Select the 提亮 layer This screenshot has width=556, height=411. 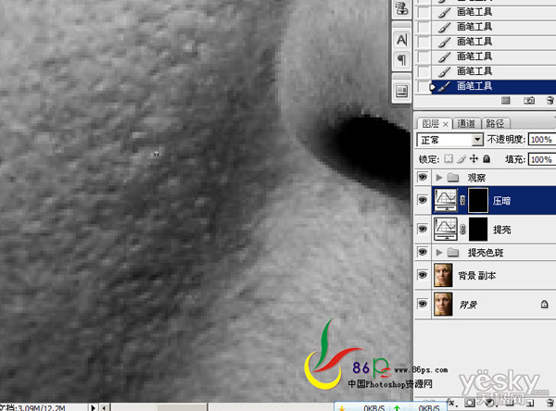point(494,230)
